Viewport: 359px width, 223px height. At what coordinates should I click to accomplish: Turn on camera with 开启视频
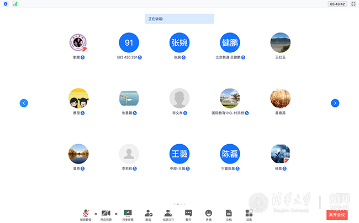pyautogui.click(x=106, y=213)
